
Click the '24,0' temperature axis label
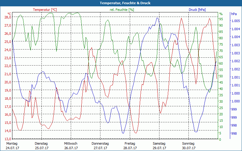tap(8, 50)
